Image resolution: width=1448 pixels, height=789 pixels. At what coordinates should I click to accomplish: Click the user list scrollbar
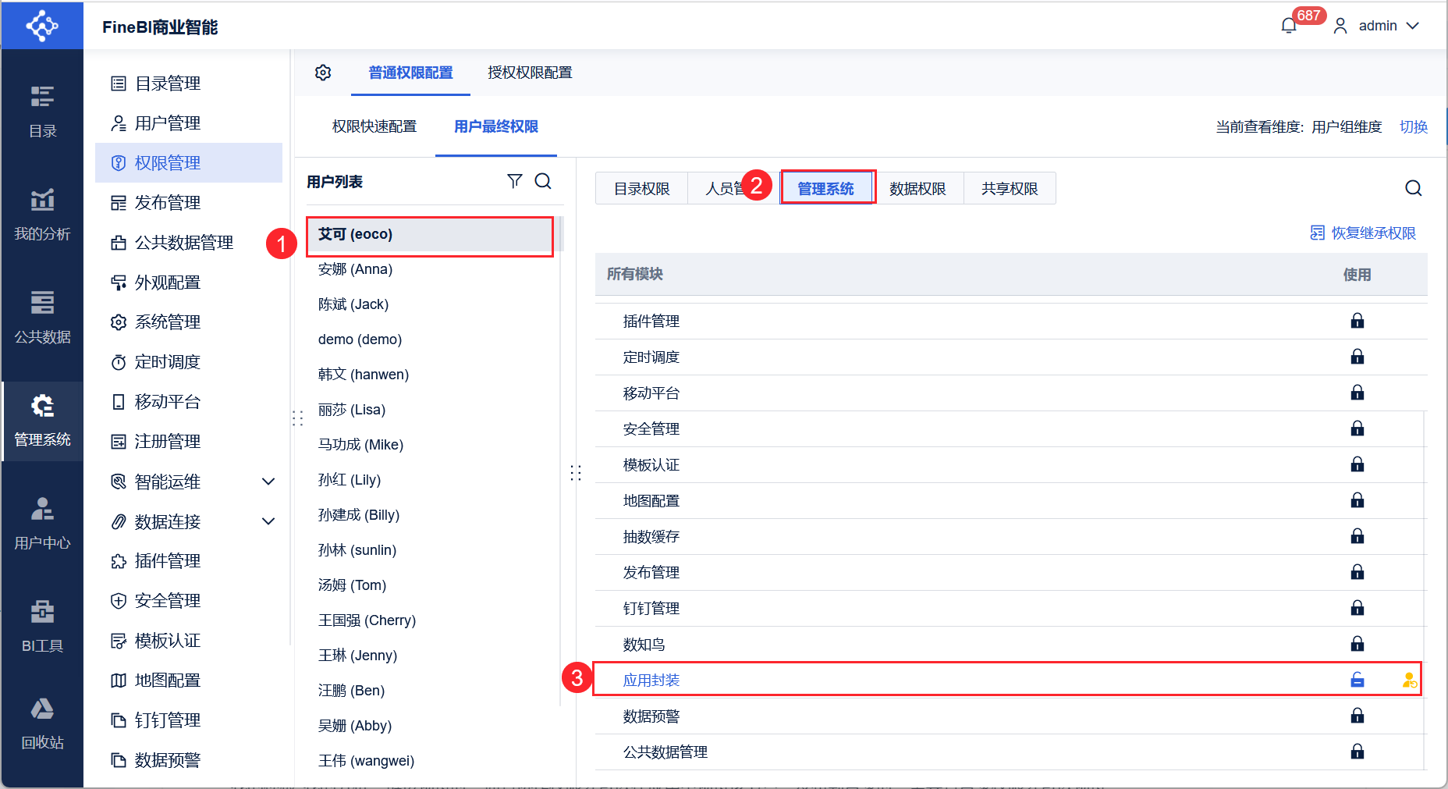(x=562, y=460)
